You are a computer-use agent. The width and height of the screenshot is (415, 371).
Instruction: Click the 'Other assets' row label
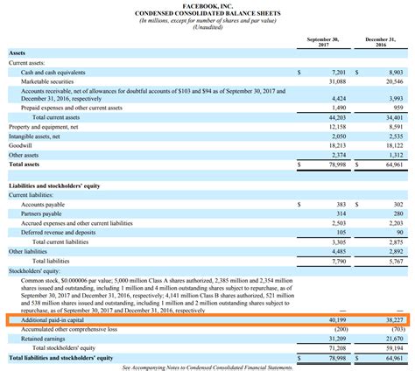[24, 155]
